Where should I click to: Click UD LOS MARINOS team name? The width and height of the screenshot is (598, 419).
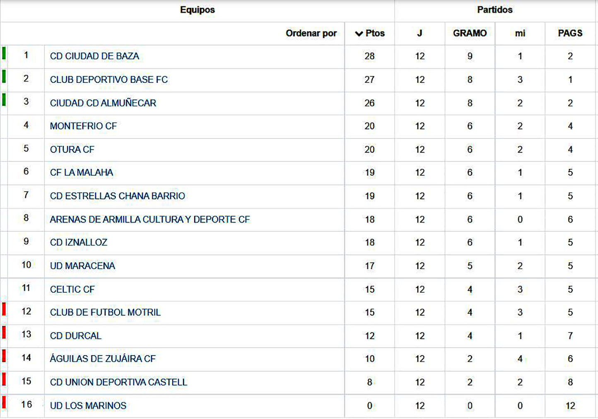tap(88, 406)
